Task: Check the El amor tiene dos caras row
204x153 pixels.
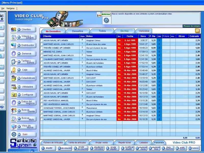Action: click(41, 44)
